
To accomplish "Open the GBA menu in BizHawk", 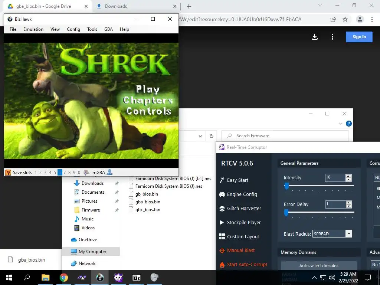I will click(109, 29).
